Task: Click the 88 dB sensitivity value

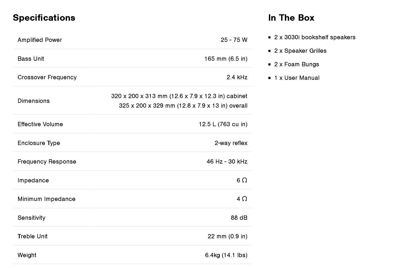Action: coord(239,218)
